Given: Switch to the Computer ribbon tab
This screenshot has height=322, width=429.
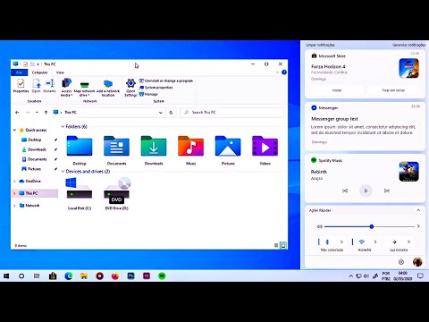Looking at the screenshot, I should click(39, 72).
